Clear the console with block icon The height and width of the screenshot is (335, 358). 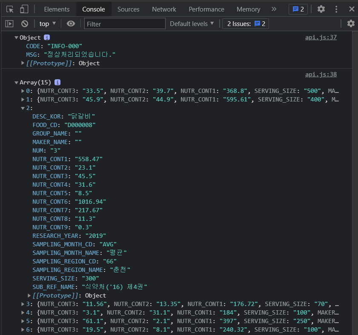(x=25, y=24)
